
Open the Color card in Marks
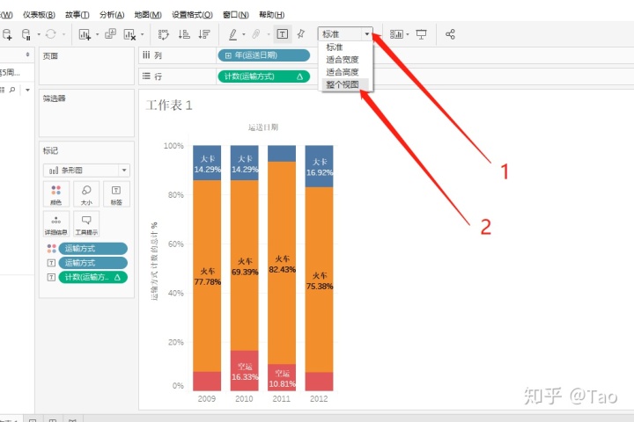pyautogui.click(x=56, y=194)
